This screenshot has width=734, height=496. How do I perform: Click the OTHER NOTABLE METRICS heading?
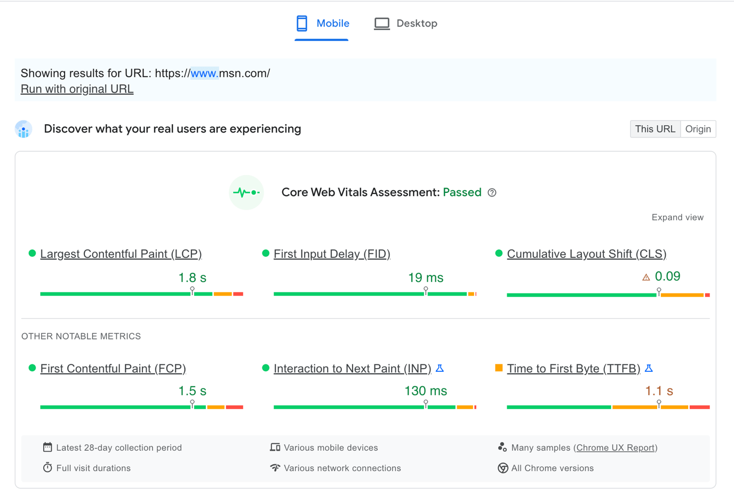(81, 336)
